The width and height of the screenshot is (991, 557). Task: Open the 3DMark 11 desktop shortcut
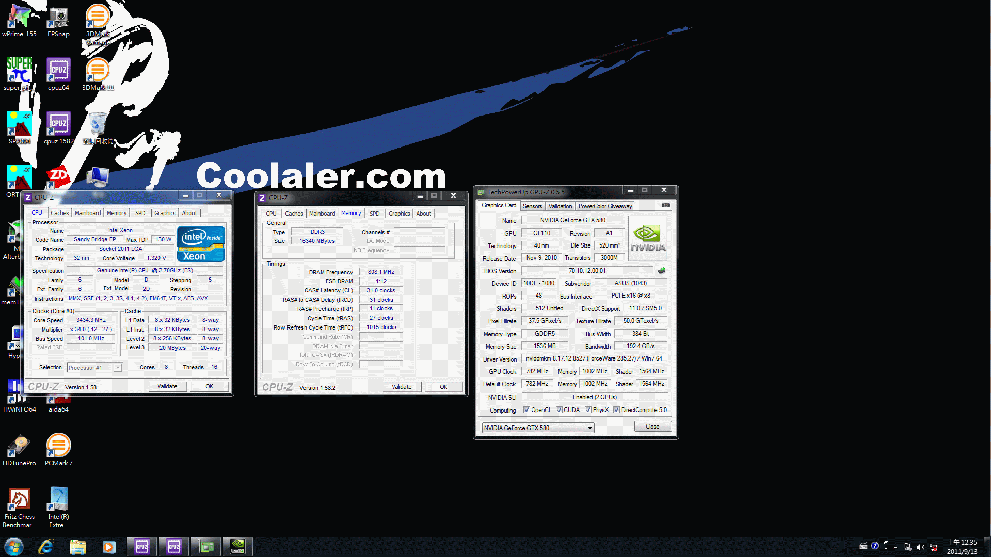[x=98, y=74]
